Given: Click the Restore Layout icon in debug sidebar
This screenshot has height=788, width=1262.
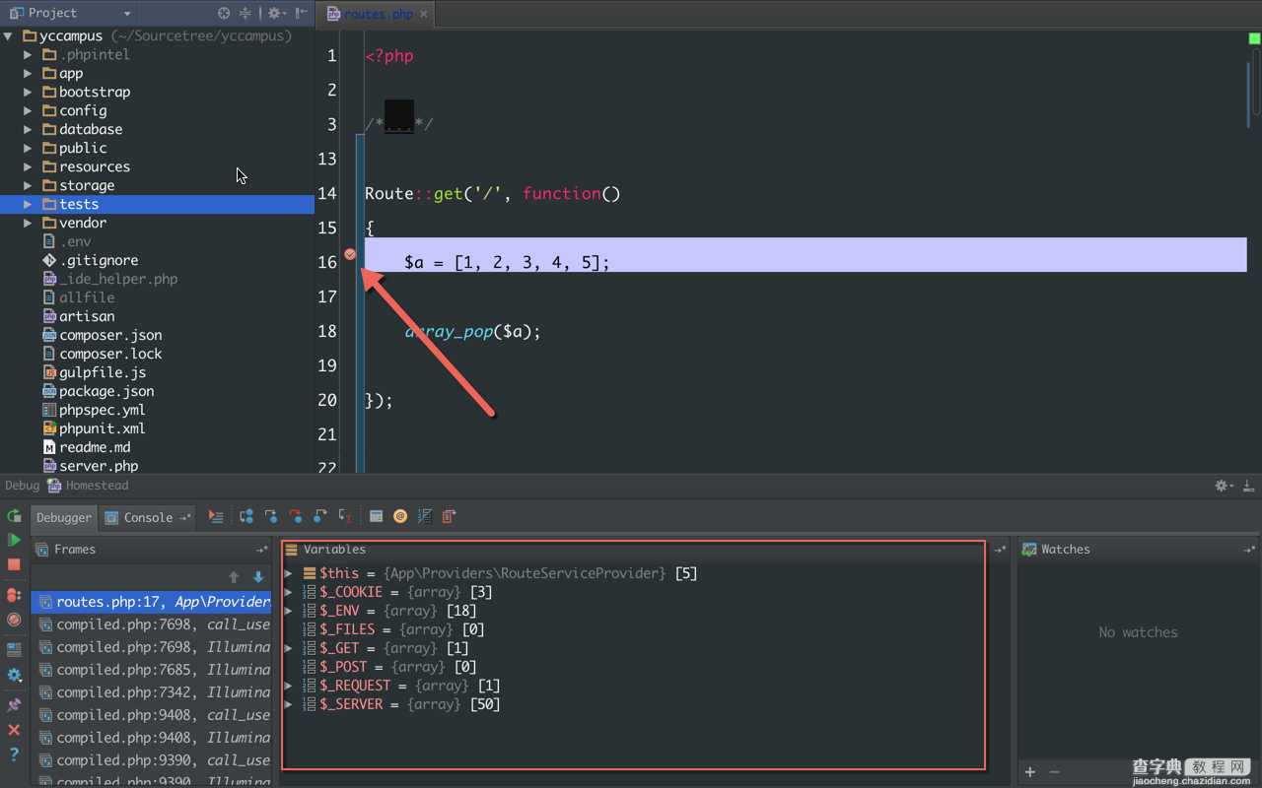Looking at the screenshot, I should pos(14,650).
